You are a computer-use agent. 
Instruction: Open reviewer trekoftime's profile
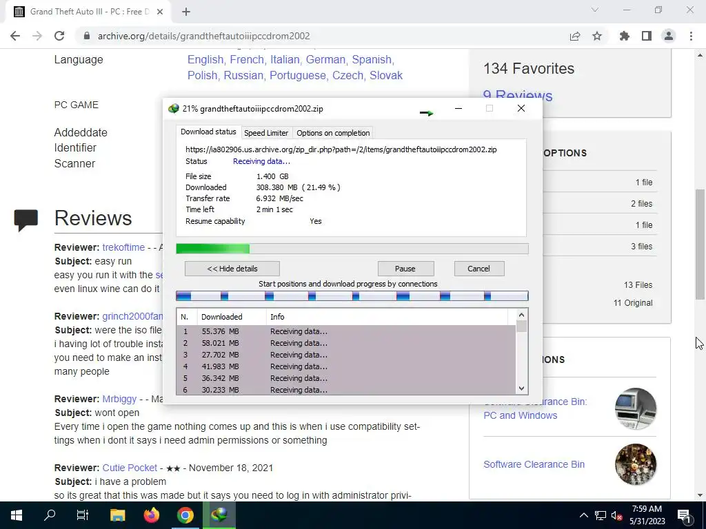coord(123,247)
